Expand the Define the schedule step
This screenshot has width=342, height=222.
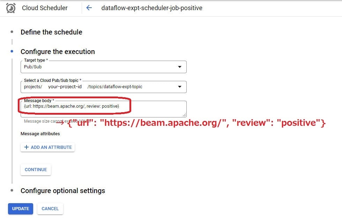click(x=52, y=32)
